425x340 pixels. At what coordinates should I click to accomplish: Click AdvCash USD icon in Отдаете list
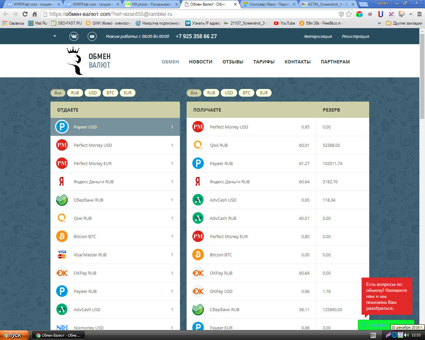(62, 309)
